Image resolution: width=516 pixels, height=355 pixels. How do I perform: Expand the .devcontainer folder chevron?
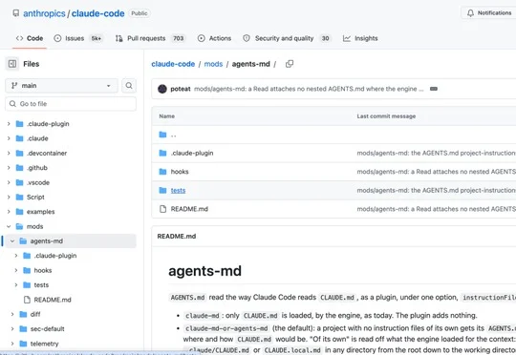(x=9, y=154)
